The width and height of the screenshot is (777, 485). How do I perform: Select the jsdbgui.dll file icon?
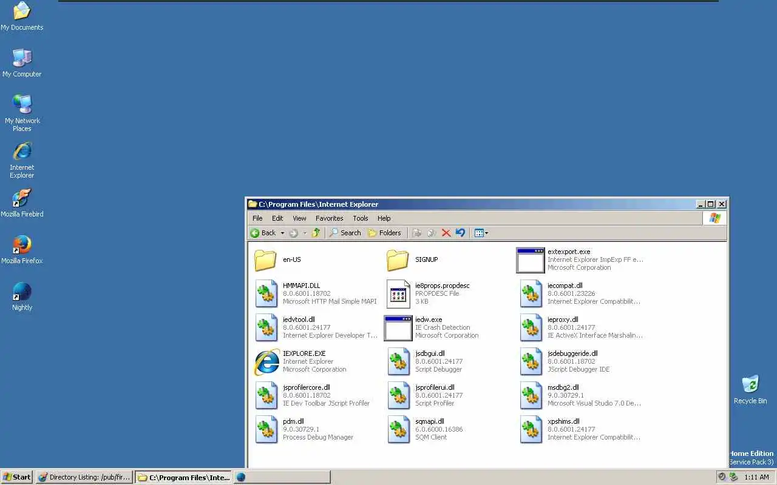pos(398,362)
